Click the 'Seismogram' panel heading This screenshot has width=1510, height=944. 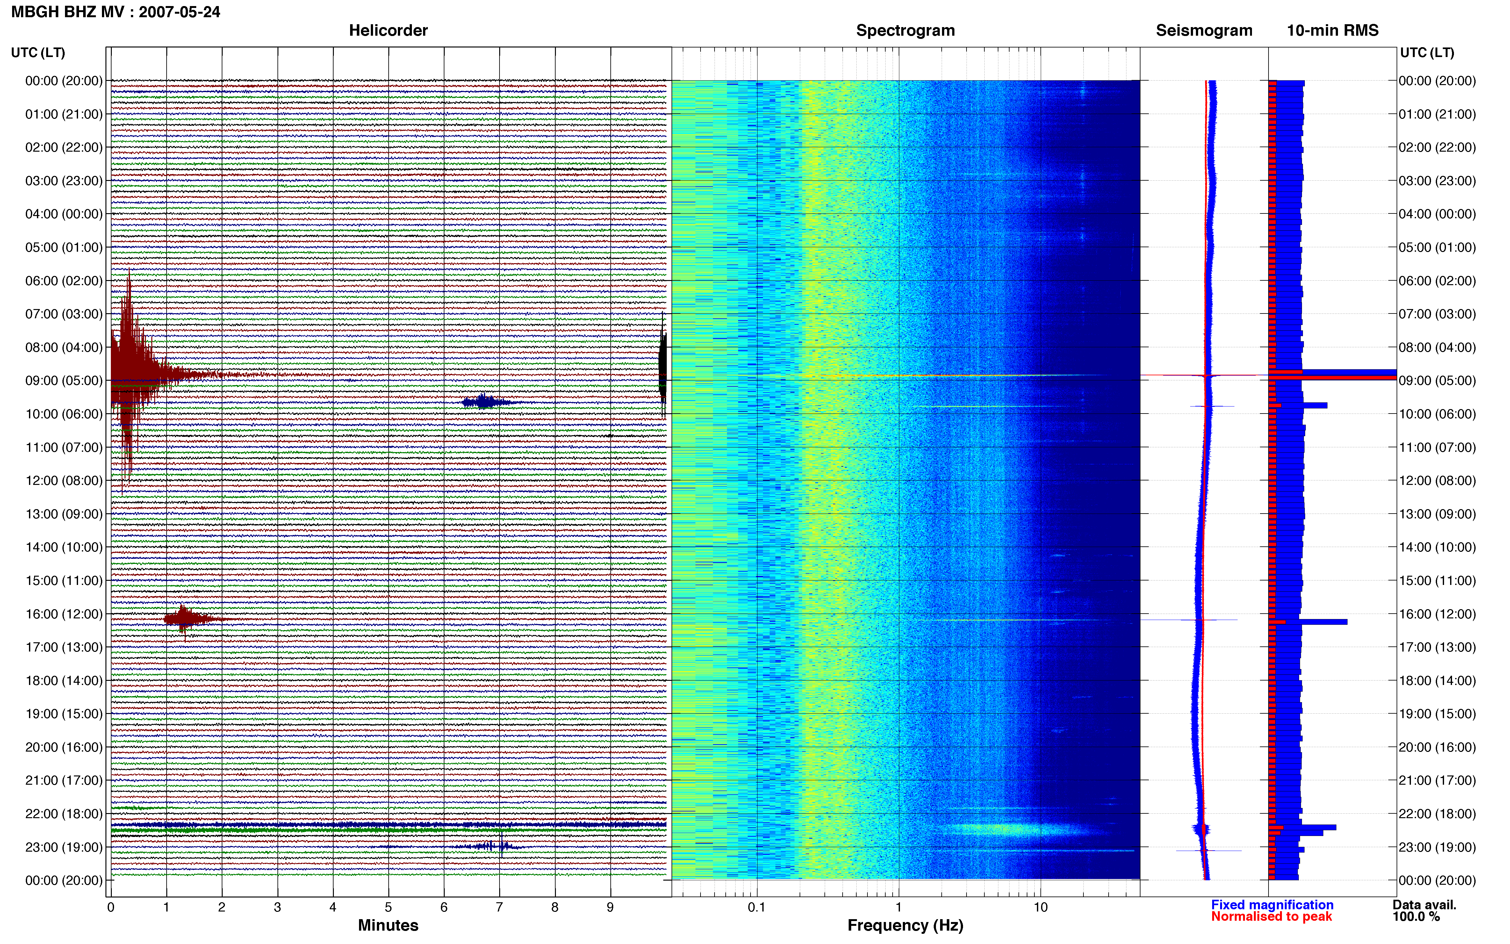[x=1204, y=31]
